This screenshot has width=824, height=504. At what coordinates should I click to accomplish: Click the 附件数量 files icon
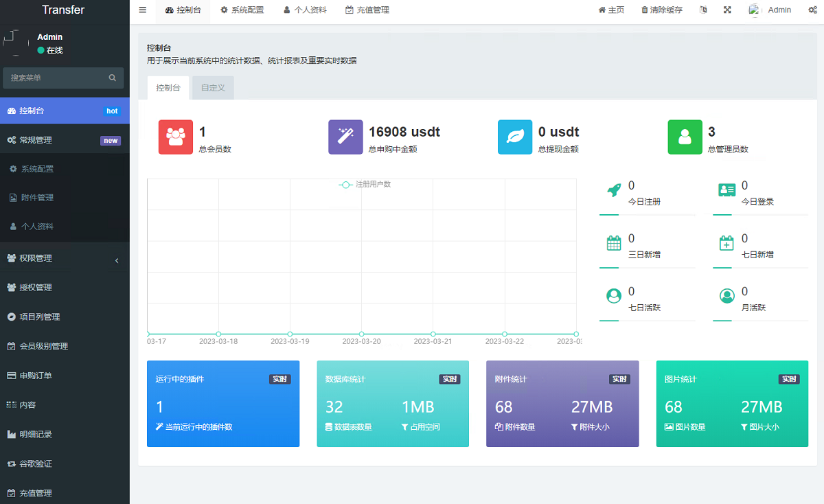point(499,427)
